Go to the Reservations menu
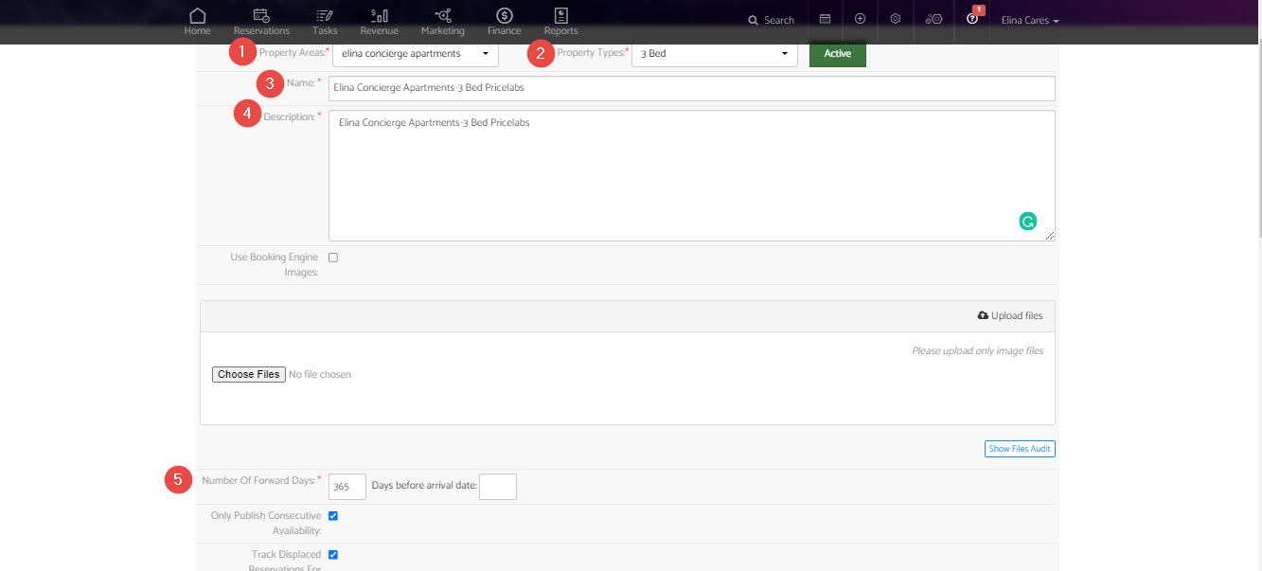Screen dimensions: 1262x571 pyautogui.click(x=261, y=21)
